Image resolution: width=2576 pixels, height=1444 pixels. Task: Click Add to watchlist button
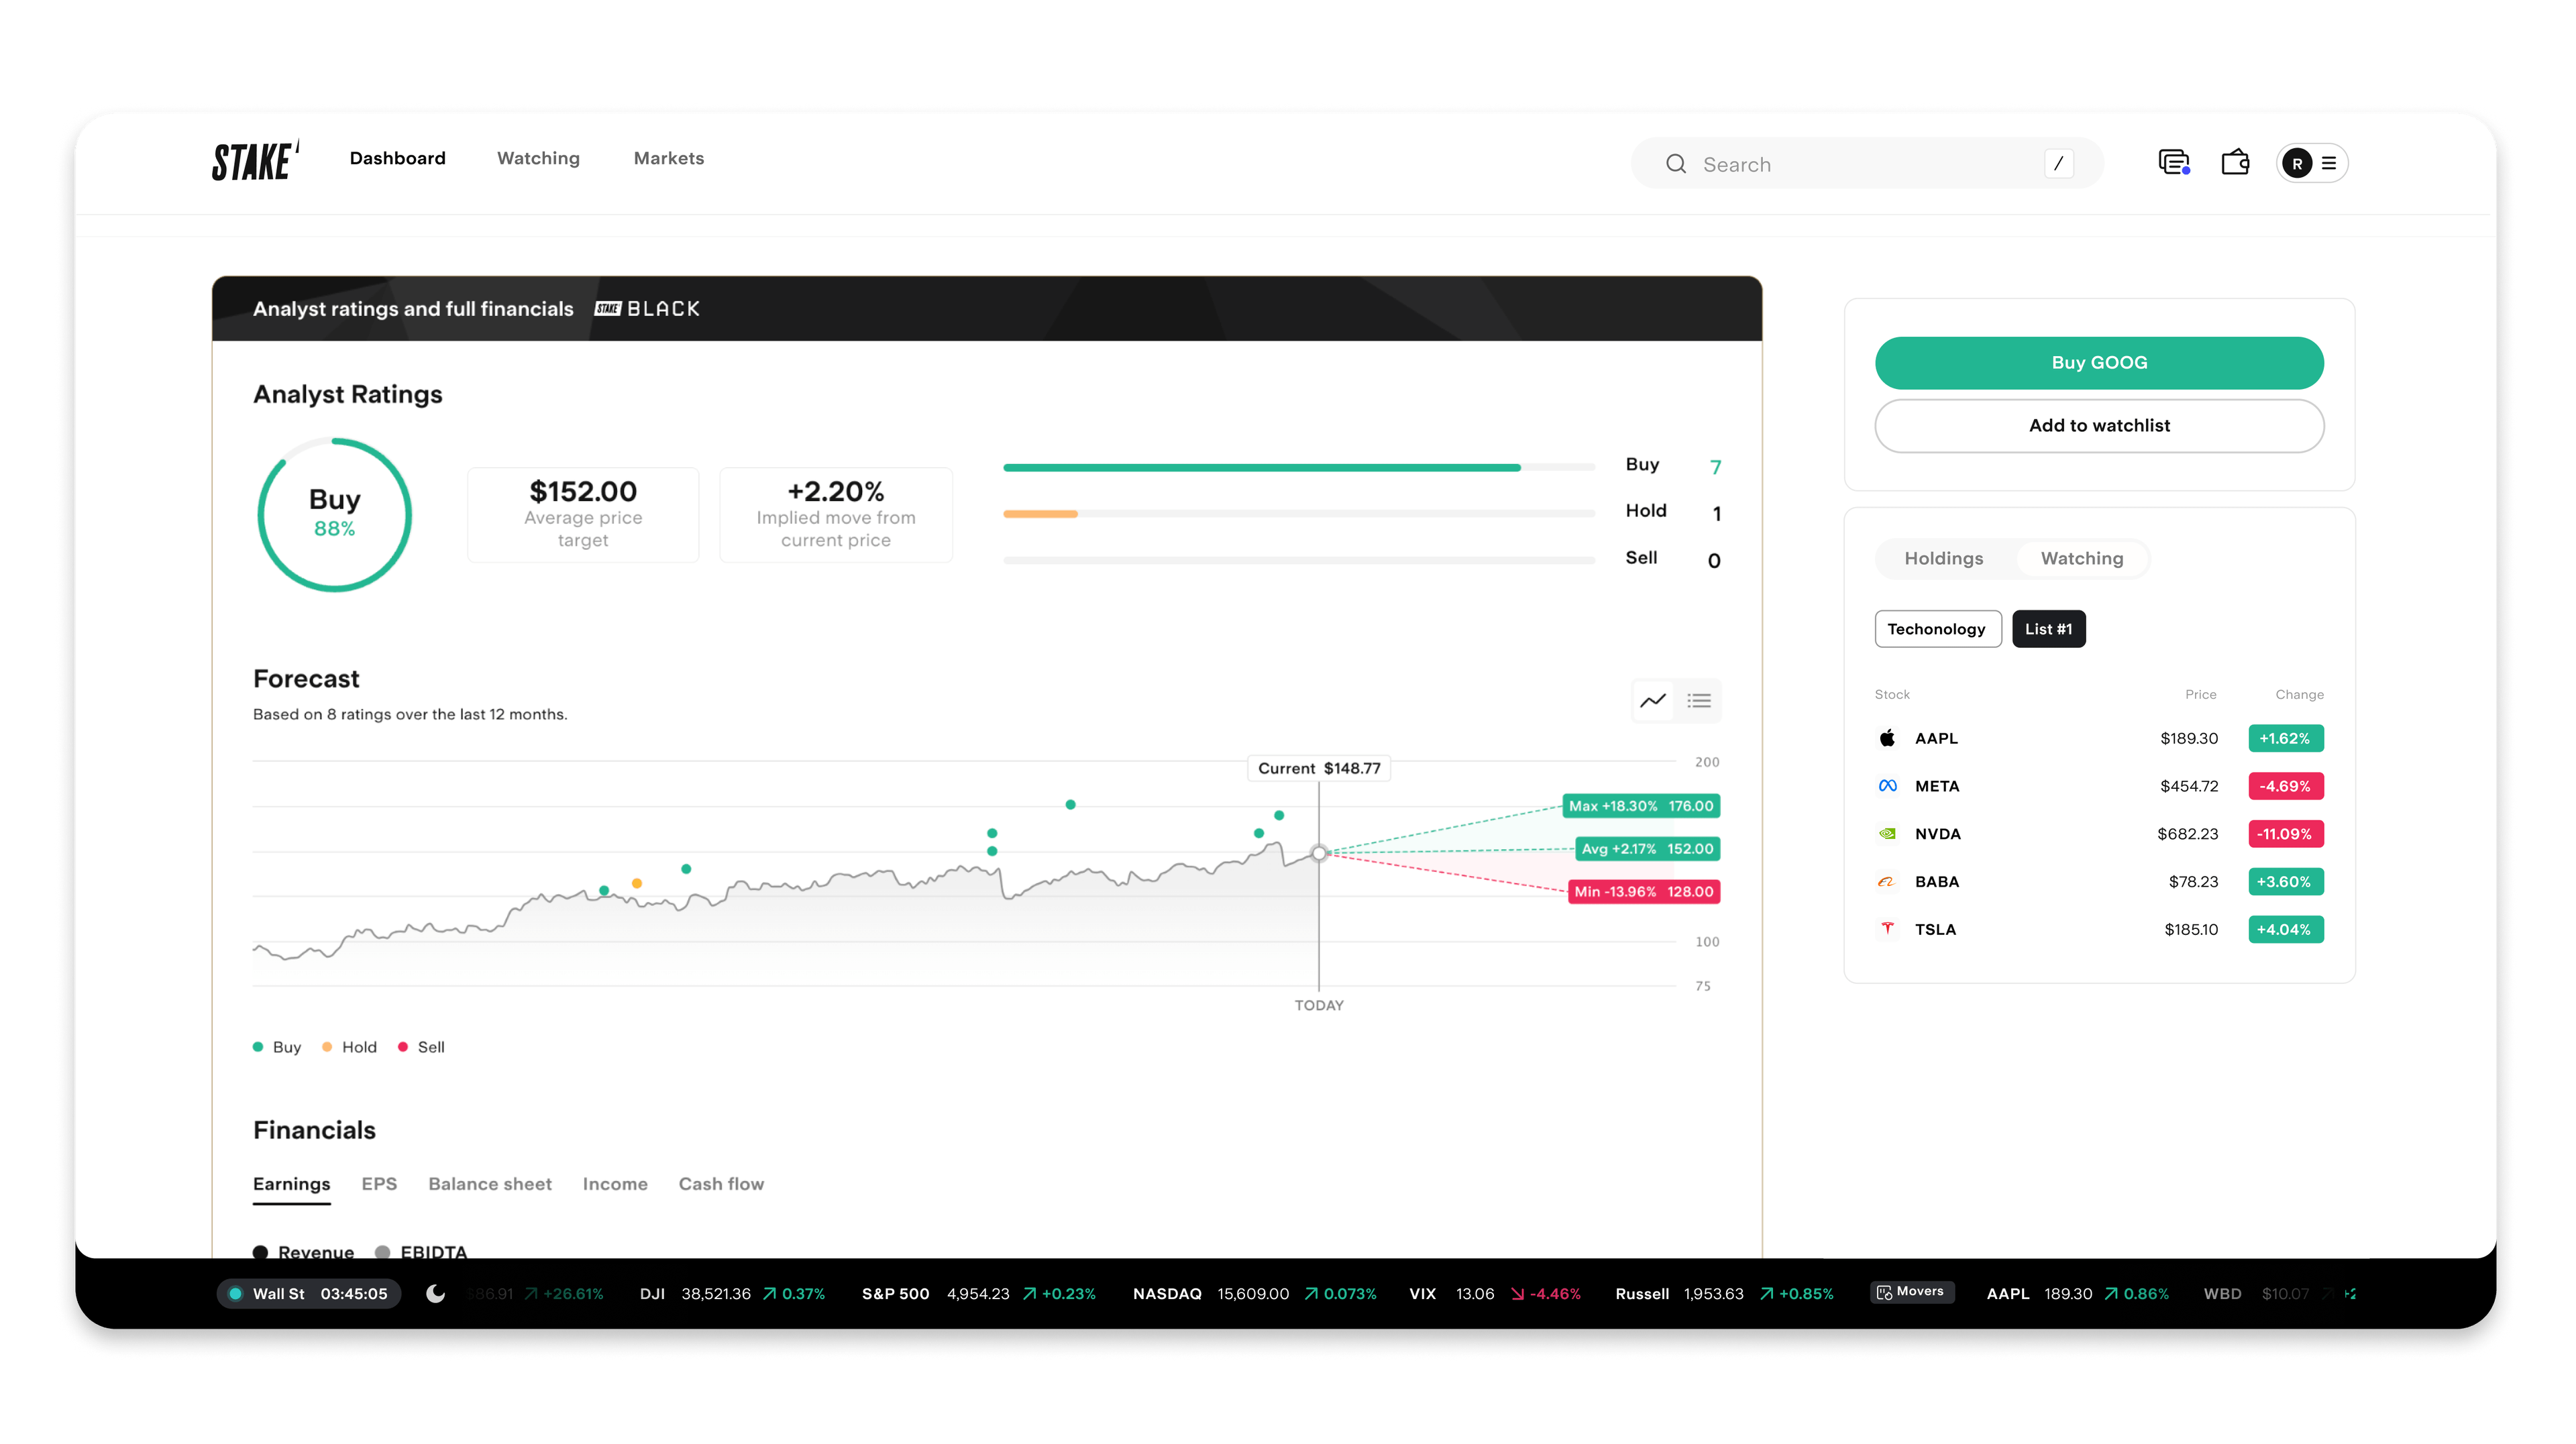[x=2098, y=425]
